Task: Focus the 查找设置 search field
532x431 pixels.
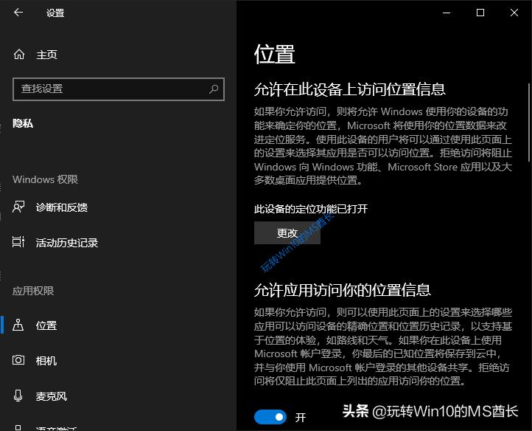Action: [119, 89]
